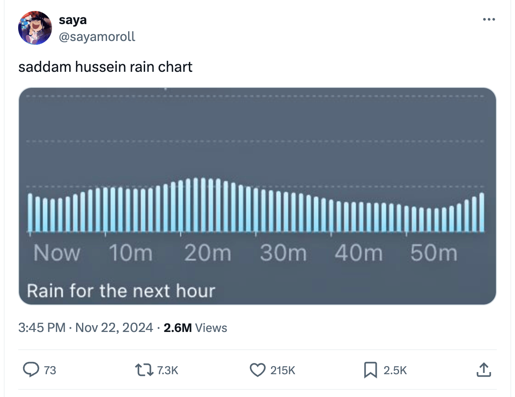Click the reply count 73
The image size is (515, 397).
[x=50, y=370]
